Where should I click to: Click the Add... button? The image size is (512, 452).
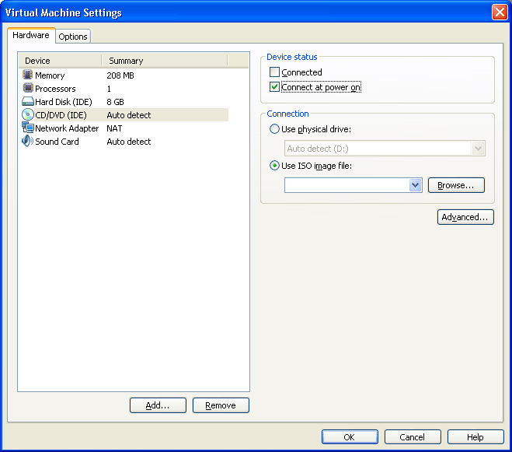[x=158, y=405]
